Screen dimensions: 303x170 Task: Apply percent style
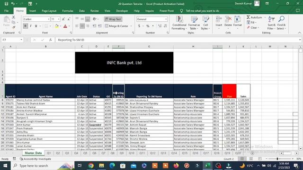coord(148,26)
